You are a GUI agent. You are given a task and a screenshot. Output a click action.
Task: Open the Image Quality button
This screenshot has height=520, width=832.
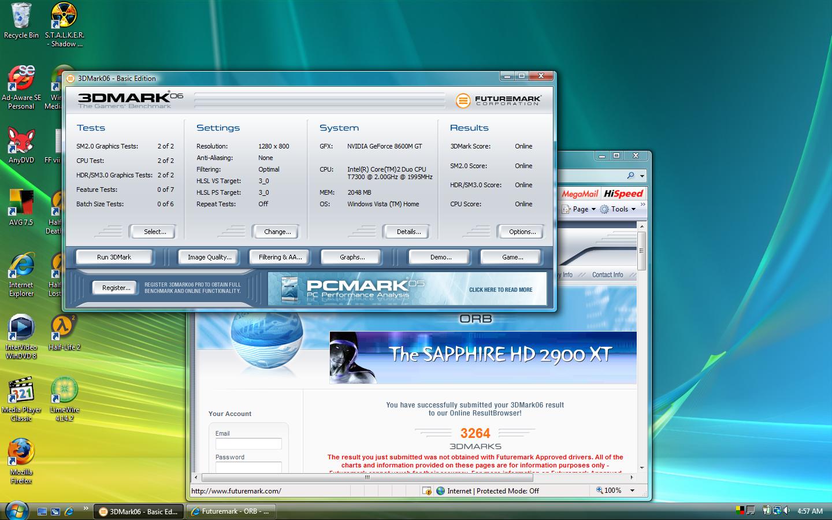point(209,257)
